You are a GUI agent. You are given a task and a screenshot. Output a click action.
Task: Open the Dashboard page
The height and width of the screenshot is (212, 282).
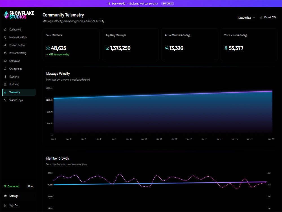pyautogui.click(x=19, y=29)
